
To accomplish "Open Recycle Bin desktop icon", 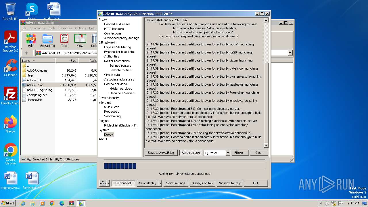I will [10, 11].
